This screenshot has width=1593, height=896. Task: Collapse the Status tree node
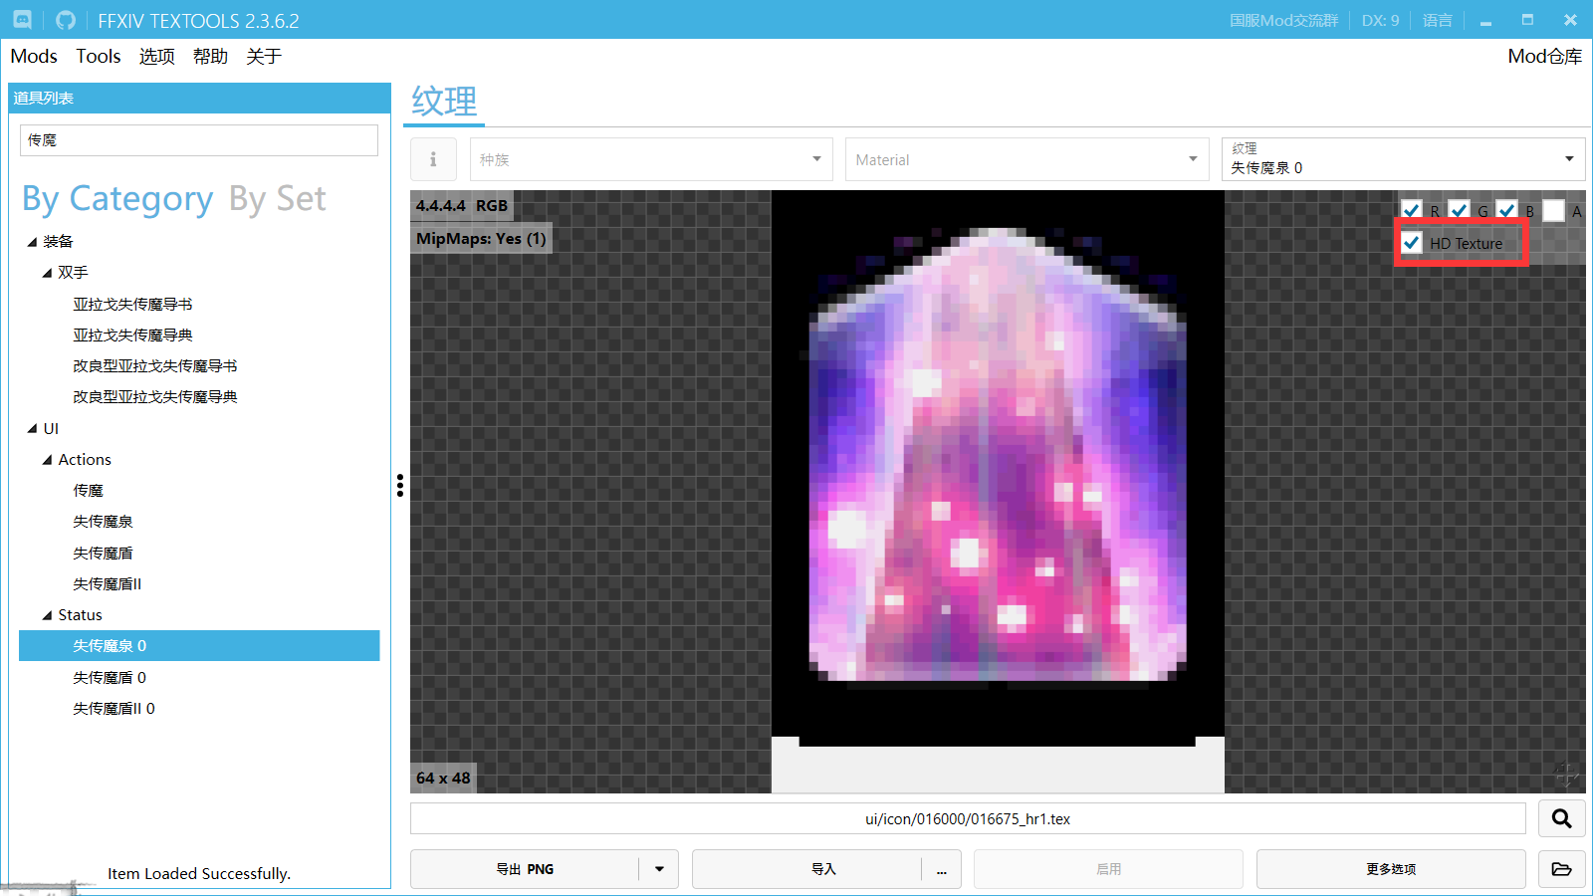(x=47, y=615)
